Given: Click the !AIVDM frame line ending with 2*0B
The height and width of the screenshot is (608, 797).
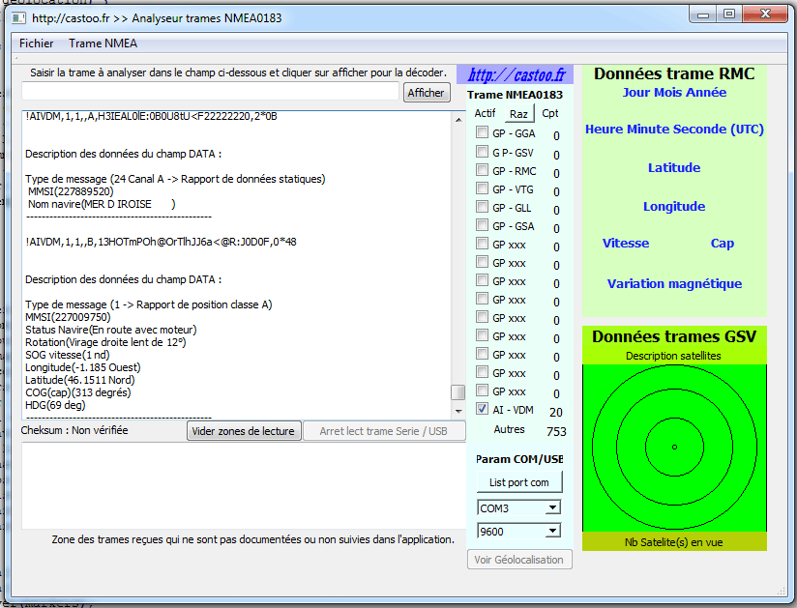Looking at the screenshot, I should point(152,116).
